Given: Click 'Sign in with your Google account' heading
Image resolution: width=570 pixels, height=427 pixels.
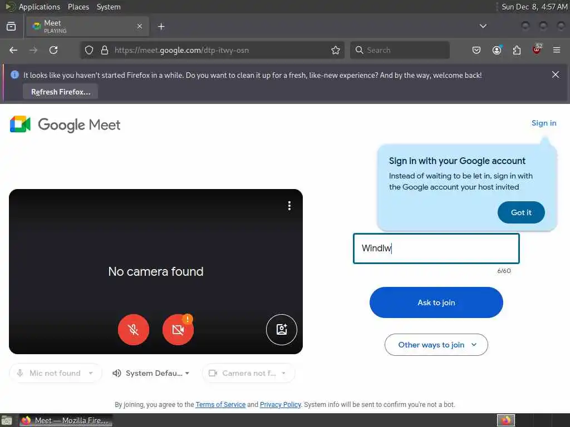Looking at the screenshot, I should tap(457, 161).
